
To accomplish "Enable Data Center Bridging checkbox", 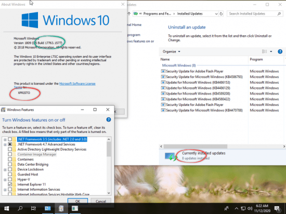I will pos(10,164).
